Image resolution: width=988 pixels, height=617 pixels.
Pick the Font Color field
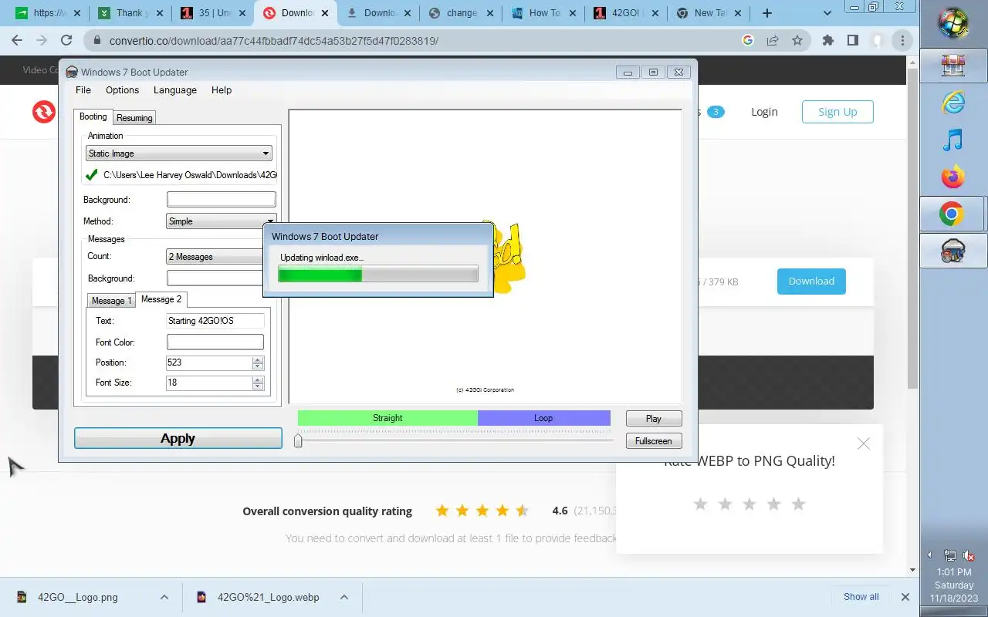pos(215,342)
